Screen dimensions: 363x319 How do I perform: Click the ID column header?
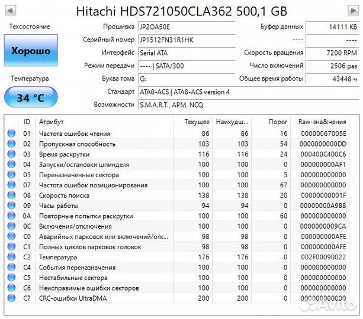pos(27,122)
